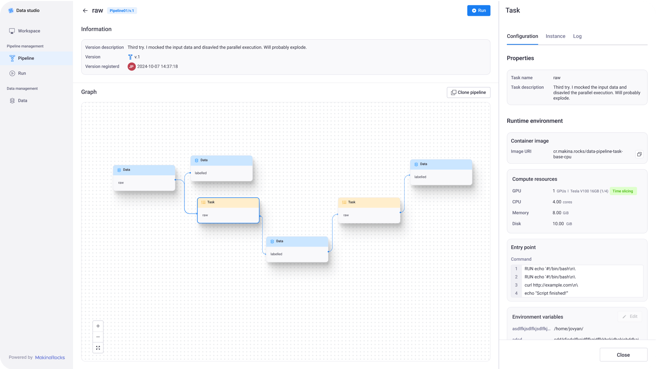Close the Task panel
Image resolution: width=656 pixels, height=369 pixels.
pyautogui.click(x=623, y=355)
